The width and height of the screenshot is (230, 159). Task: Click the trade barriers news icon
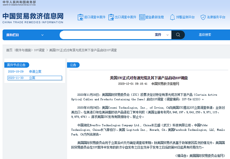tap(142, 17)
